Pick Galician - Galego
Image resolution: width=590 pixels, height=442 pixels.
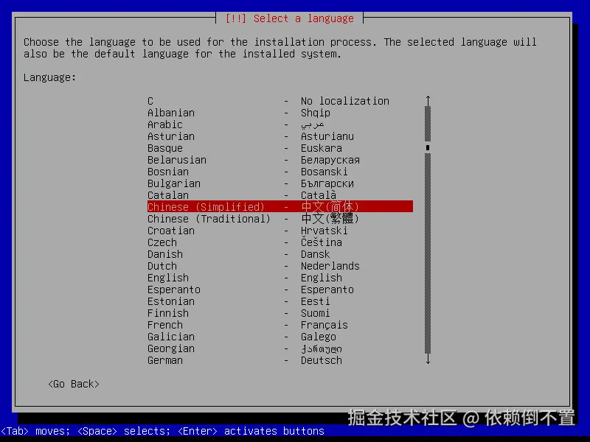tap(280, 337)
